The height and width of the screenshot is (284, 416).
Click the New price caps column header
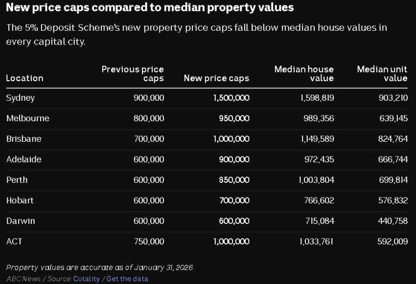point(216,78)
